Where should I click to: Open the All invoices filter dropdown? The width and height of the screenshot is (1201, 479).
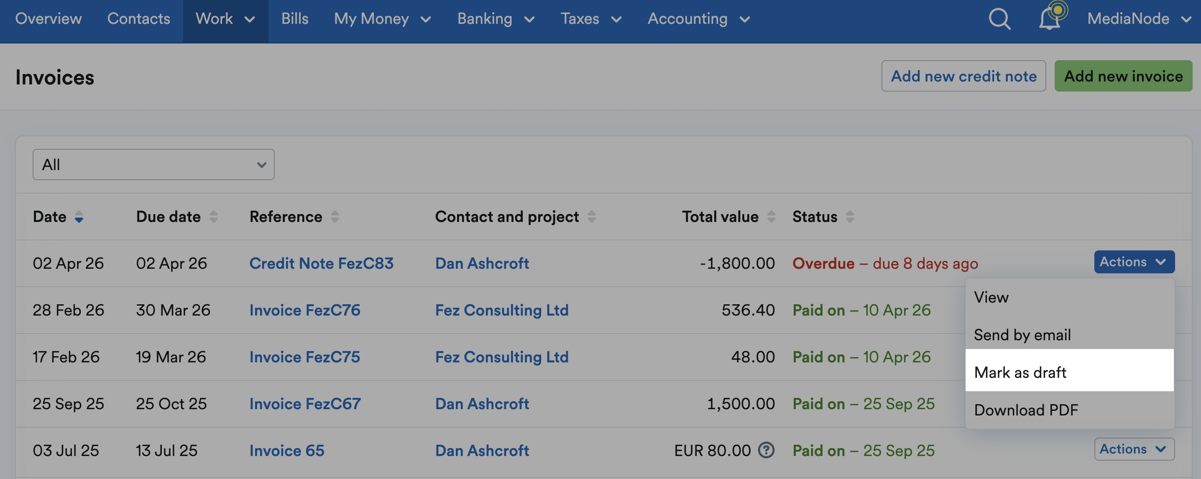pos(153,165)
